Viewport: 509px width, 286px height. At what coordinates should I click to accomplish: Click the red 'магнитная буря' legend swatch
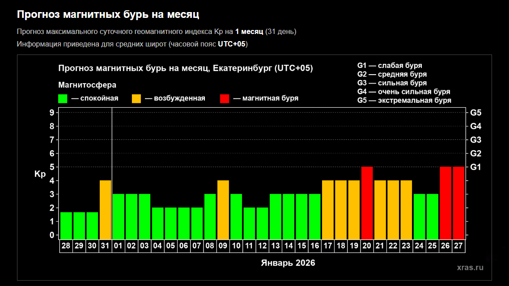point(225,98)
